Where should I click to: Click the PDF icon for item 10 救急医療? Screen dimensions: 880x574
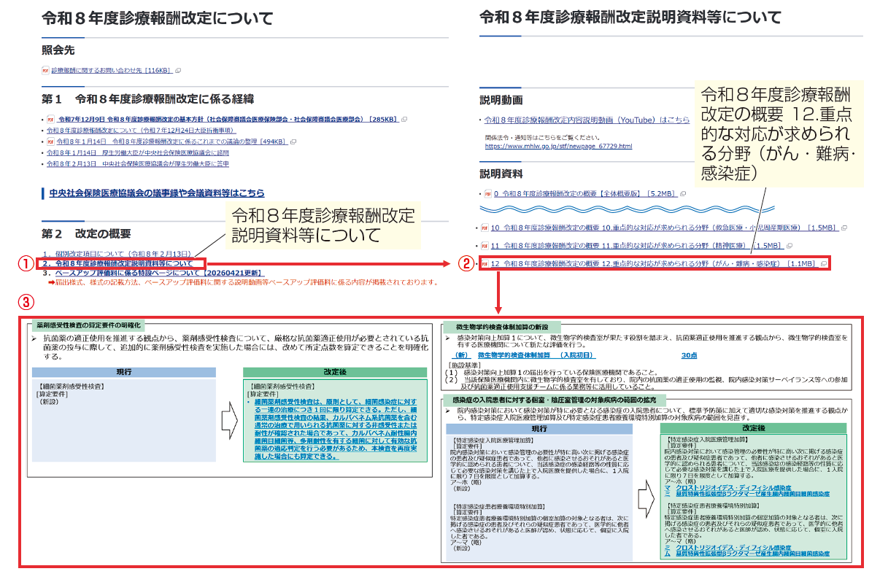484,228
